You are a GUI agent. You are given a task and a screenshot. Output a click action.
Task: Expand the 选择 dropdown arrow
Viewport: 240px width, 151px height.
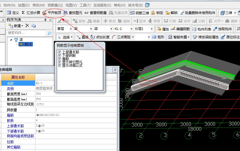72,37
